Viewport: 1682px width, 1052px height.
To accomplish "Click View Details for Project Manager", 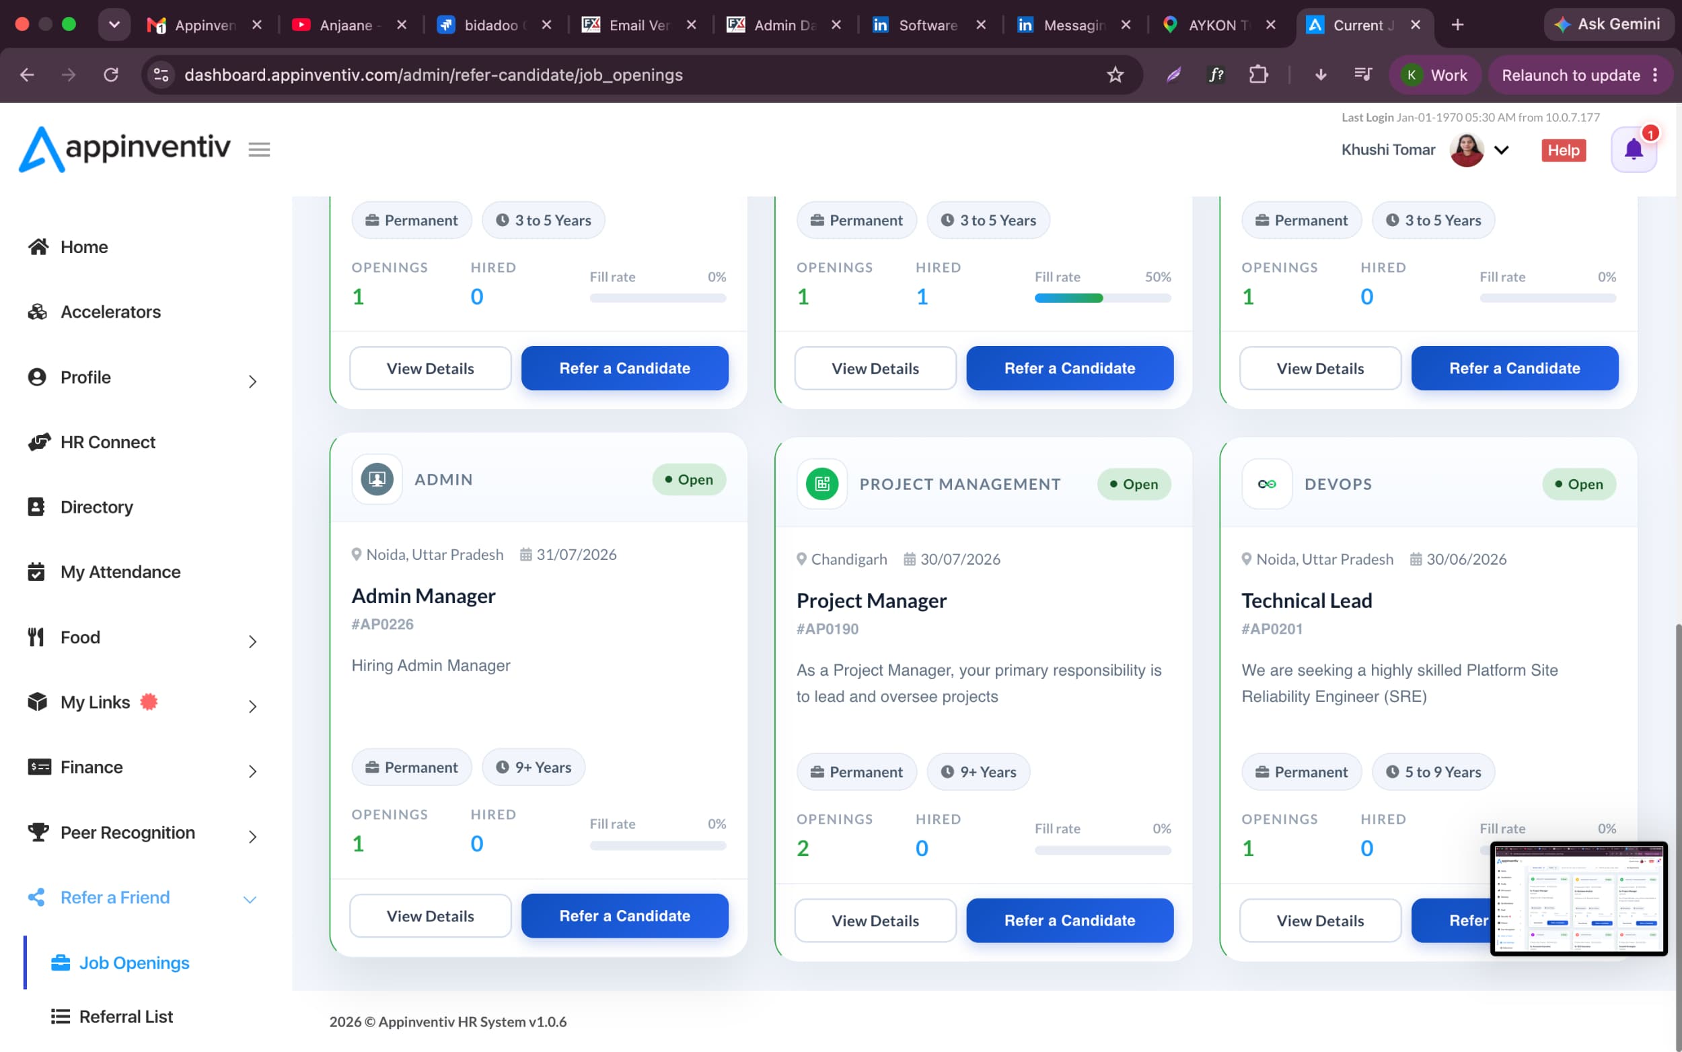I will click(875, 921).
